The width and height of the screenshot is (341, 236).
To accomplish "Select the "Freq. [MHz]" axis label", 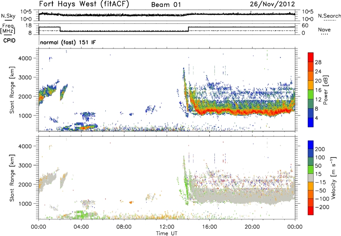I will (8, 29).
